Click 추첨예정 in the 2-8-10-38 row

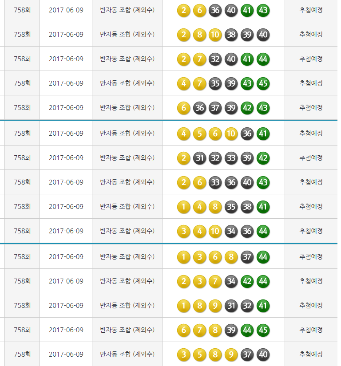pyautogui.click(x=311, y=35)
